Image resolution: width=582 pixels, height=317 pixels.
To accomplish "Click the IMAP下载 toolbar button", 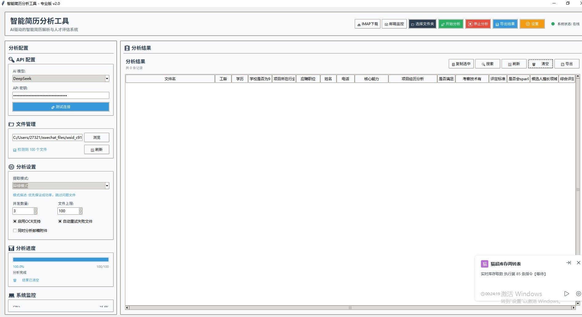I will coord(367,24).
